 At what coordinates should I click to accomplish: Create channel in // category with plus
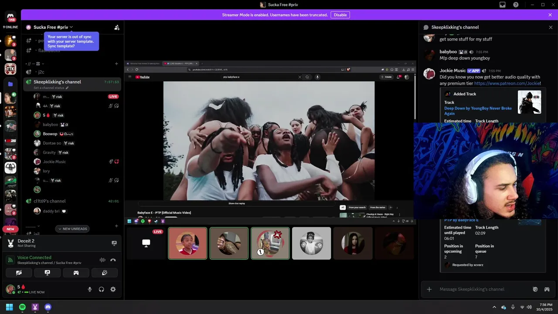coord(116,64)
